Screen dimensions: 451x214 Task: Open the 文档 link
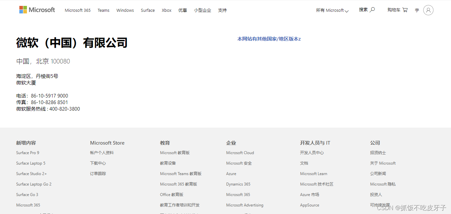[304, 163]
